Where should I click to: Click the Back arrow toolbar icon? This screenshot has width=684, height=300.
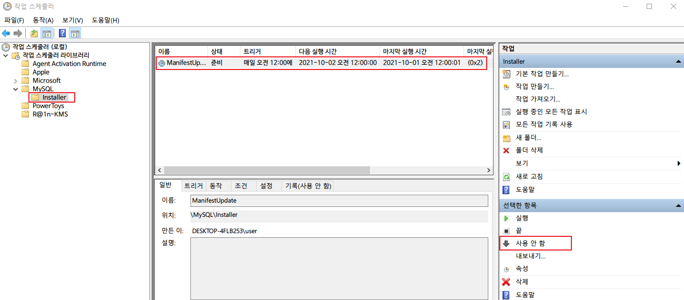coord(6,33)
